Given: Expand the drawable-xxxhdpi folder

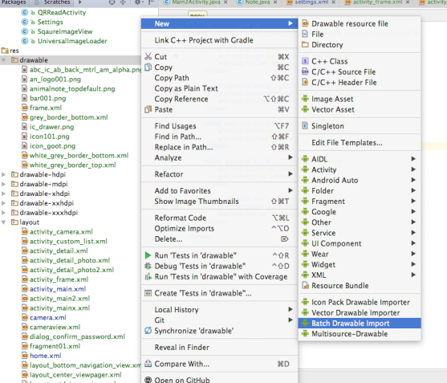Looking at the screenshot, I should point(4,213).
